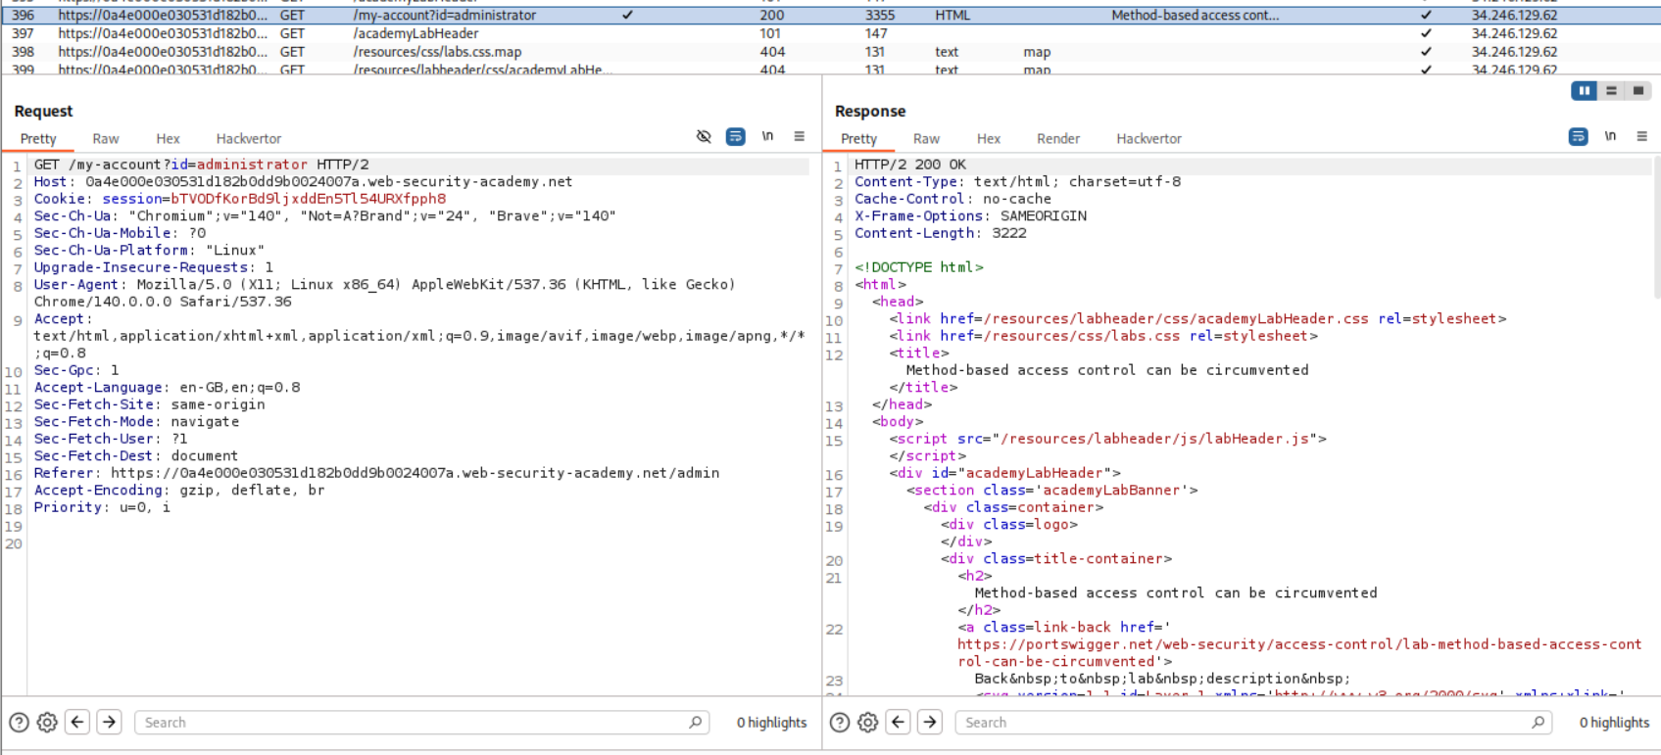
Task: Click the Request search help icon
Action: click(19, 723)
